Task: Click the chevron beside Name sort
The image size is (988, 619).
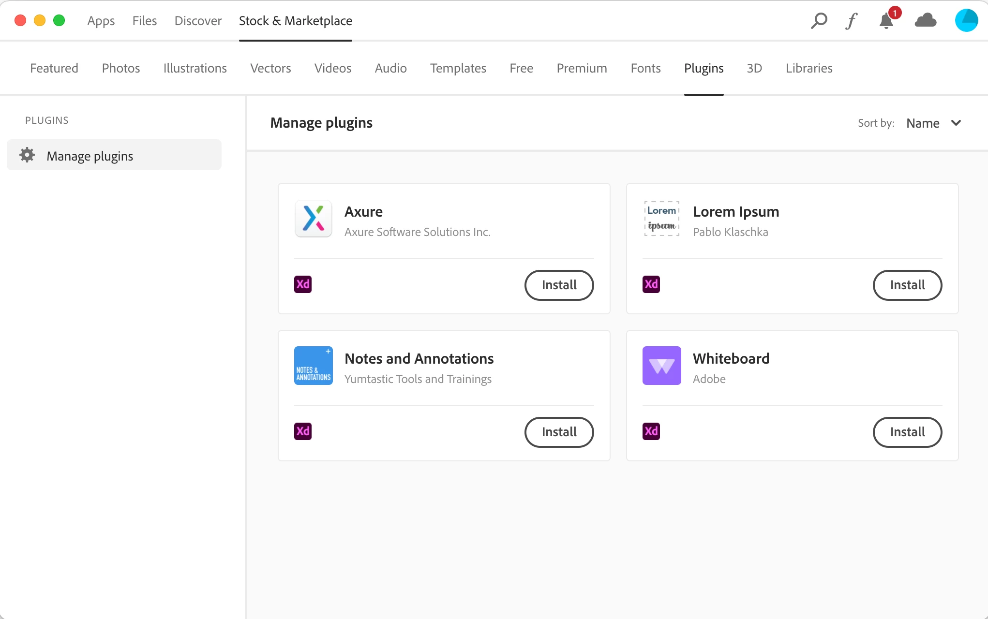Action: (956, 123)
